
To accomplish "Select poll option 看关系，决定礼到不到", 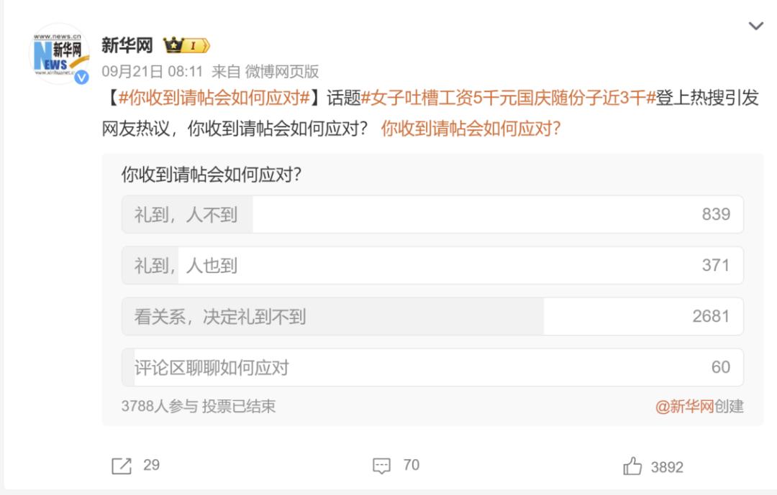I will point(432,317).
